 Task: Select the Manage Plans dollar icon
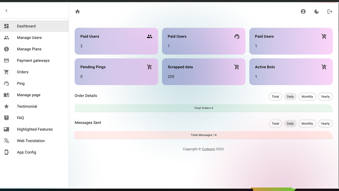click(6, 49)
